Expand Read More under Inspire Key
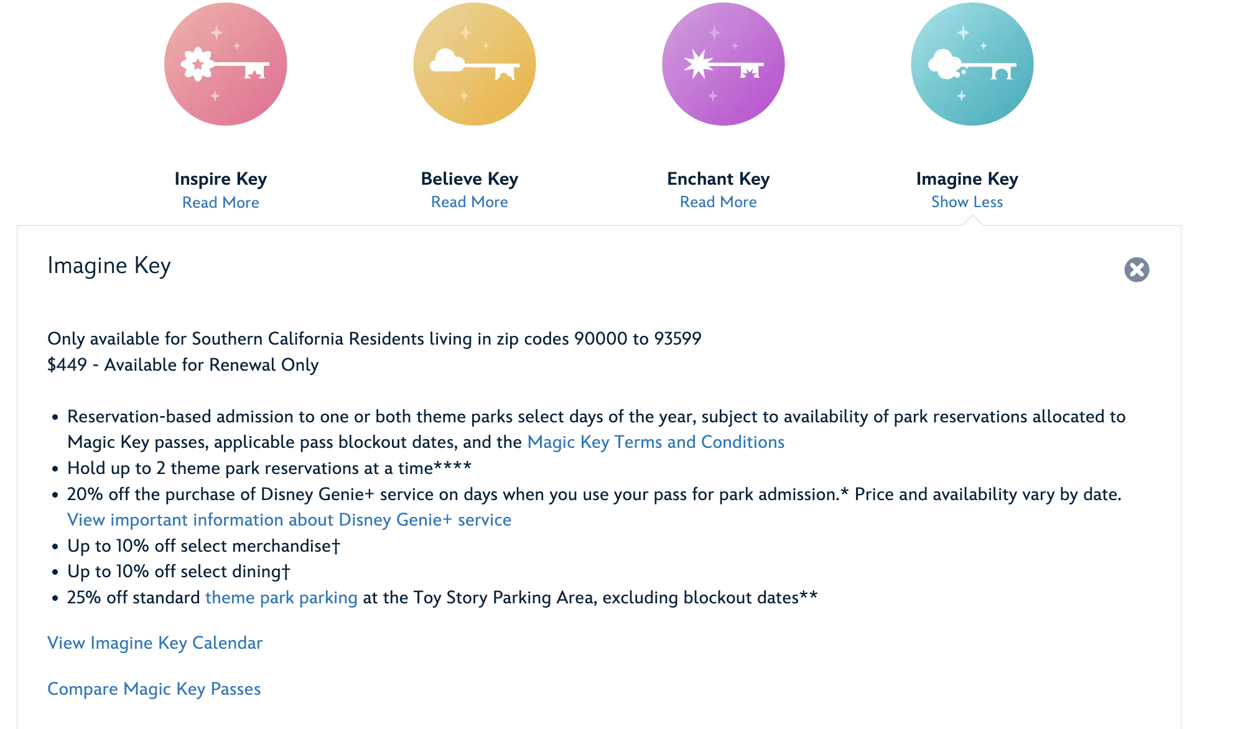Screen dimensions: 1233x729 [x=221, y=202]
